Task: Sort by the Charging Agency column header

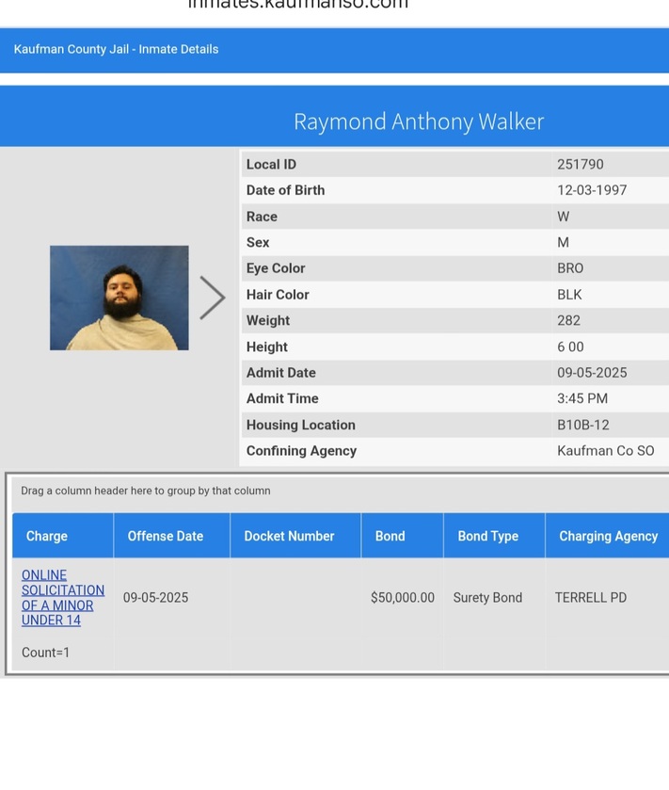Action: [608, 536]
